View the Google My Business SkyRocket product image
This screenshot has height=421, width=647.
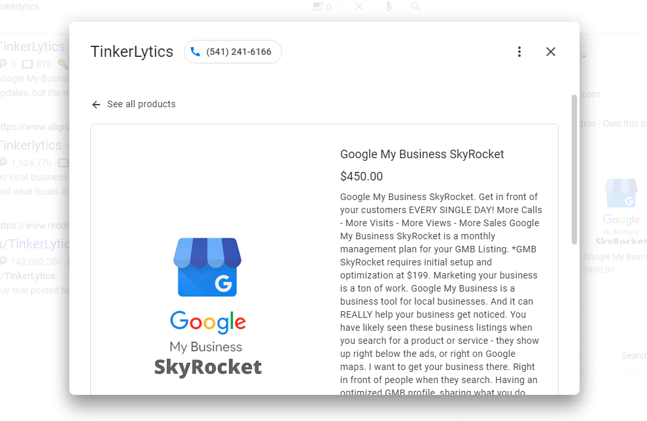pyautogui.click(x=207, y=288)
